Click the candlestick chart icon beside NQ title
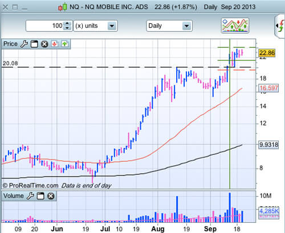 [63, 7]
